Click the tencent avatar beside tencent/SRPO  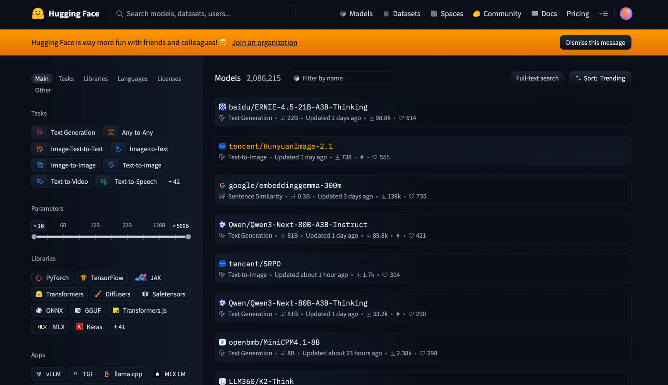223,264
